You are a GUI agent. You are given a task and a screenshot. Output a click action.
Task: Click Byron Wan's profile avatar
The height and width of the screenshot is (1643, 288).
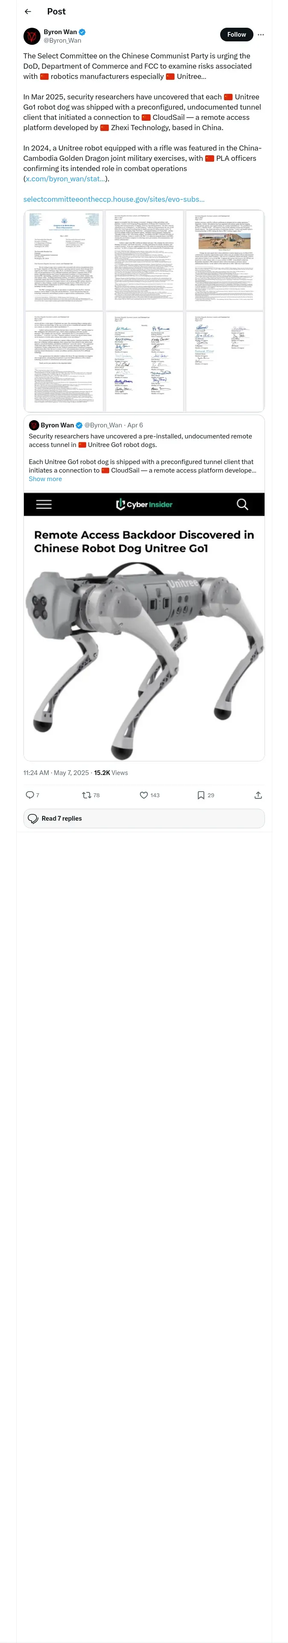(x=32, y=36)
